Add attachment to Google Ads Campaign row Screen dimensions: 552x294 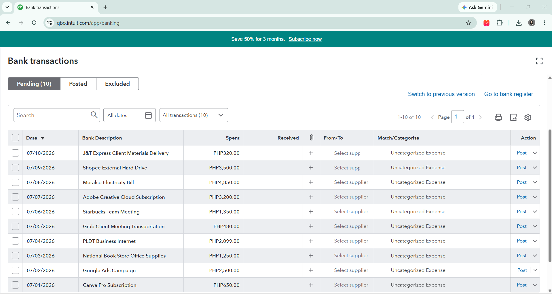pos(311,270)
